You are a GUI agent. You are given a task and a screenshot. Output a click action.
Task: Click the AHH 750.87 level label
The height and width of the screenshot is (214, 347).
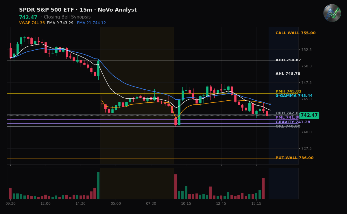[x=288, y=60]
